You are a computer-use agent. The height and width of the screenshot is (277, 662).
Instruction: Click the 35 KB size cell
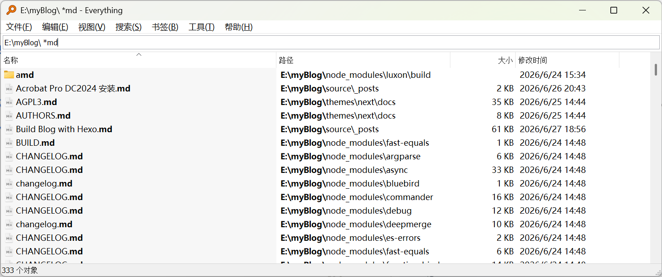[503, 102]
